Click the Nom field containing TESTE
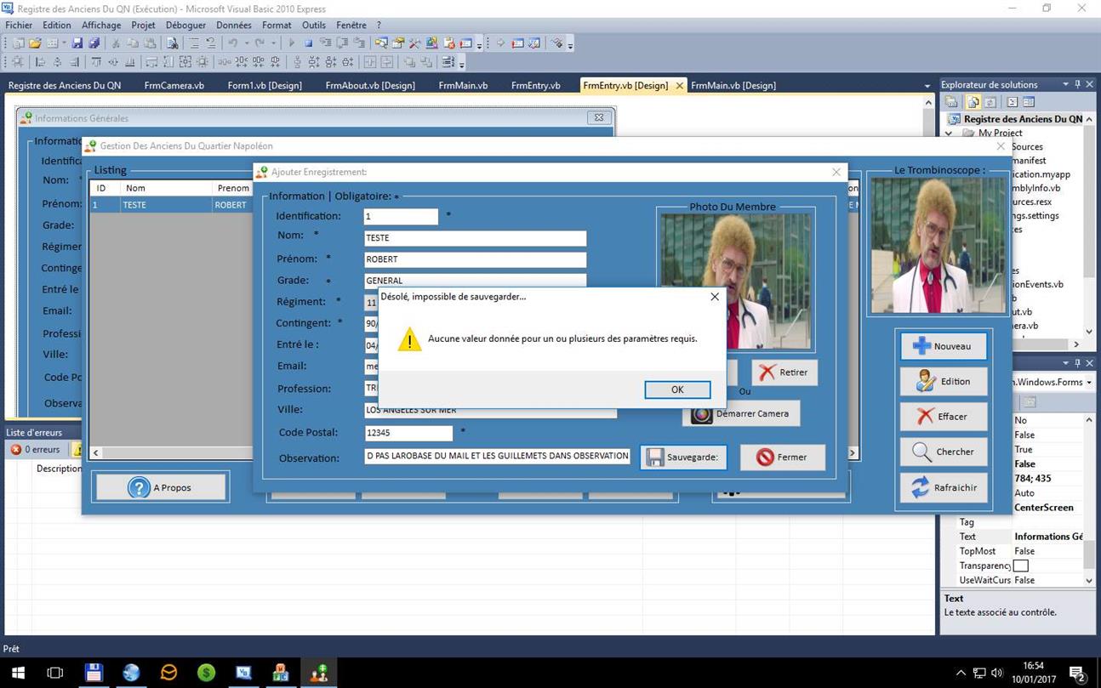 tap(475, 238)
